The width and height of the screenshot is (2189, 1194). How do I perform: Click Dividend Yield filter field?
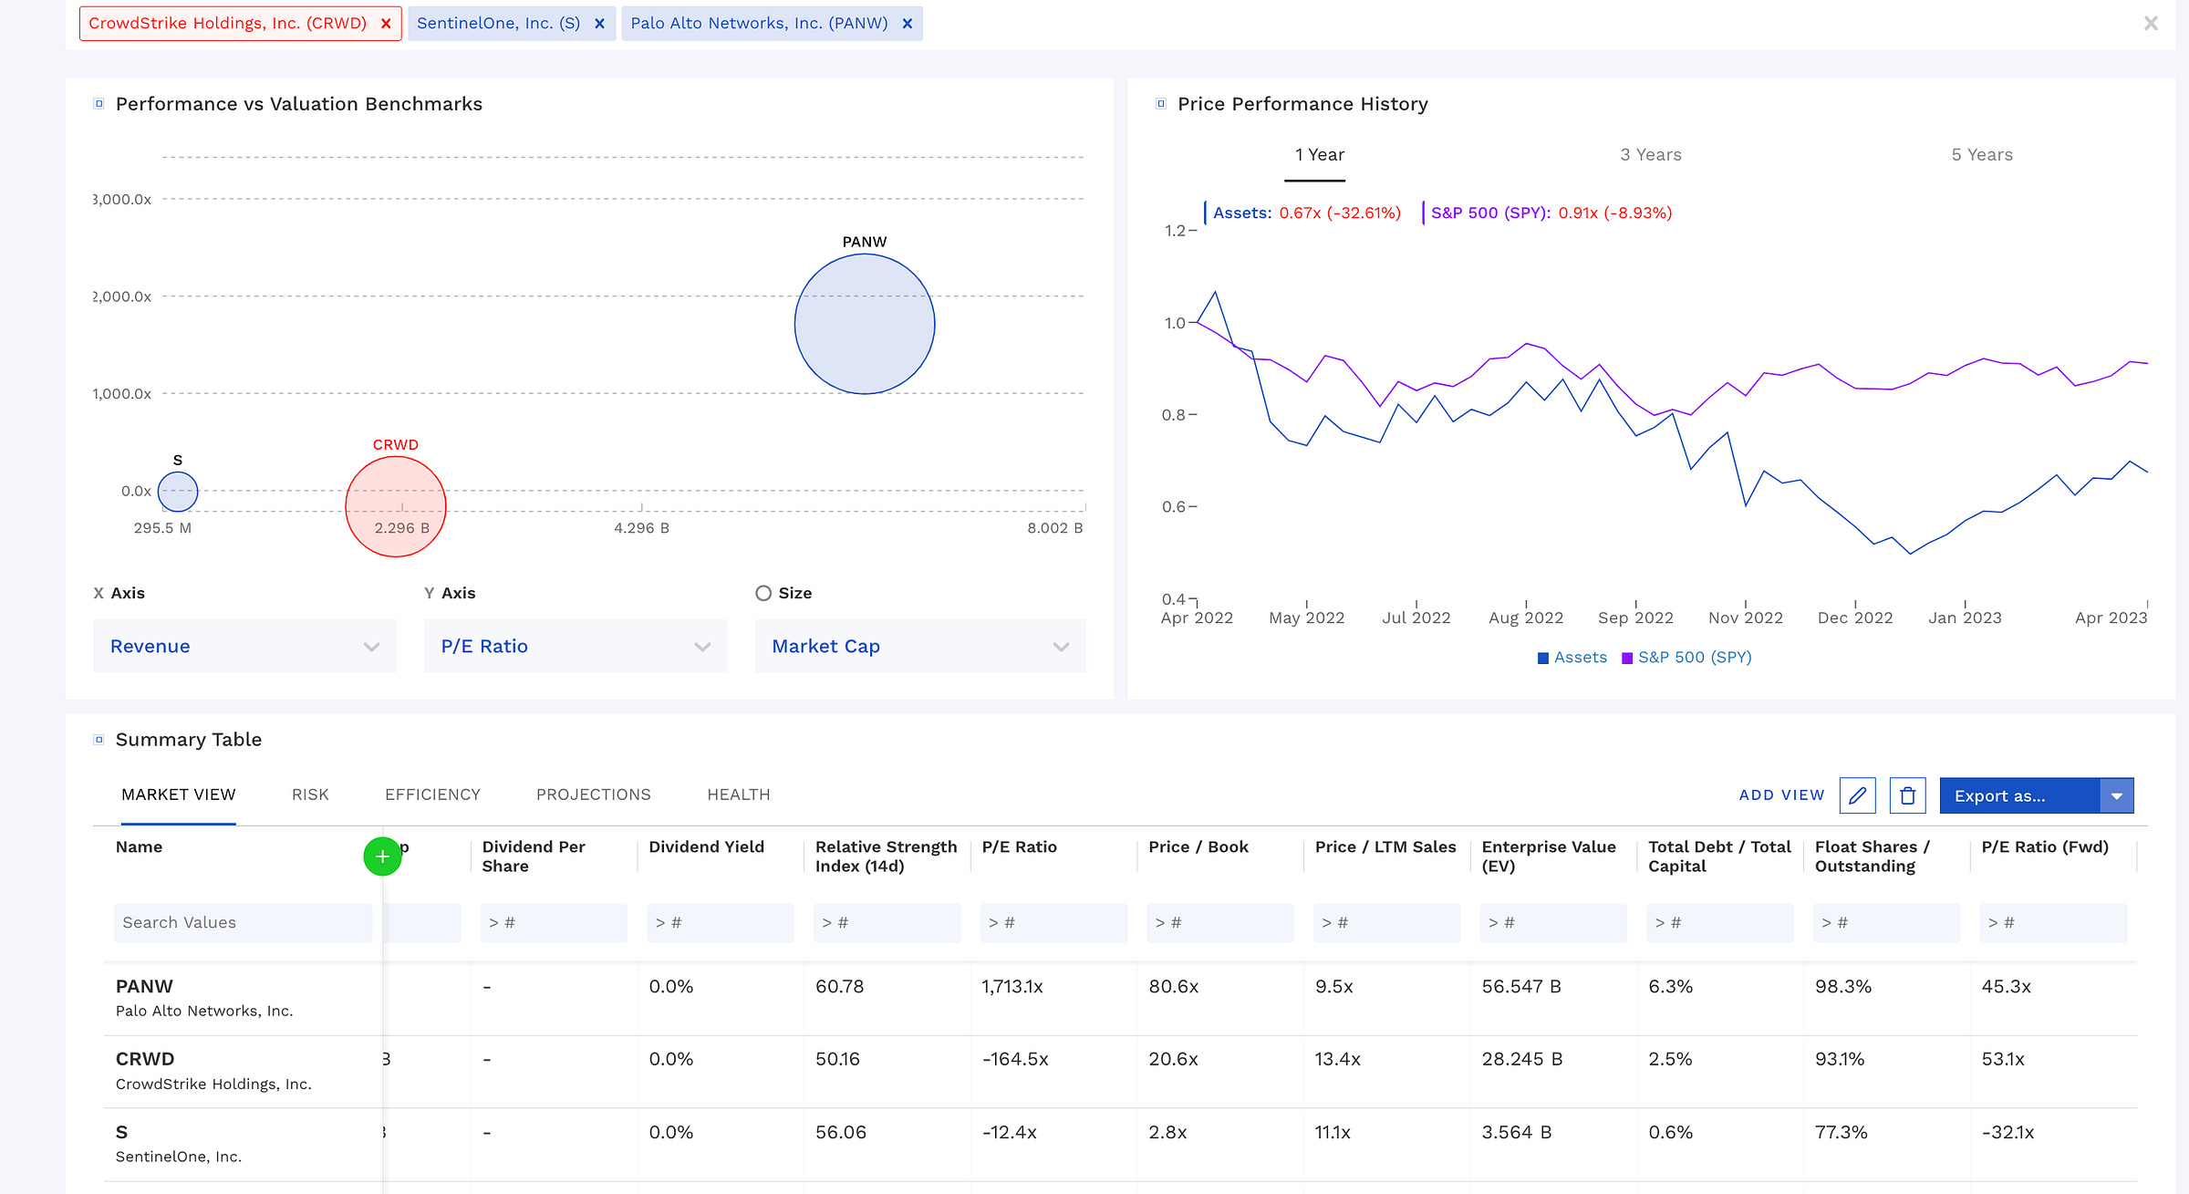(721, 923)
